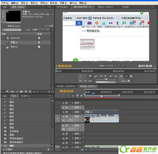Open the 文件 menu
Screen dimensions: 158x154
pyautogui.click(x=5, y=3)
